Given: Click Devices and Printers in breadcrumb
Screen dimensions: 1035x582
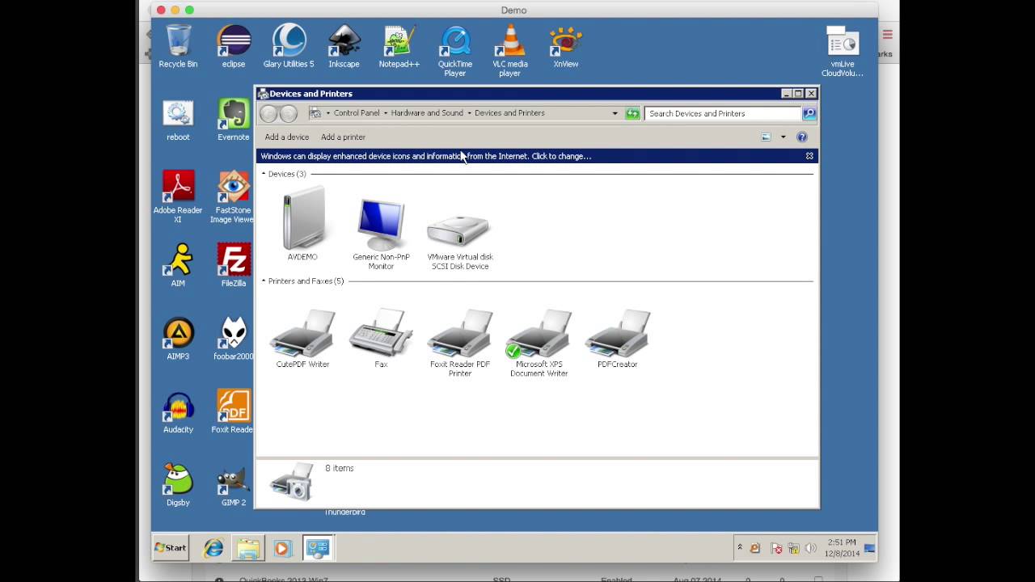Looking at the screenshot, I should pyautogui.click(x=509, y=113).
